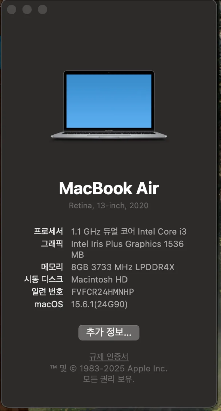Select the 8GB 3733 MHz LPDDR4X text
The image size is (221, 411).
coord(123,267)
